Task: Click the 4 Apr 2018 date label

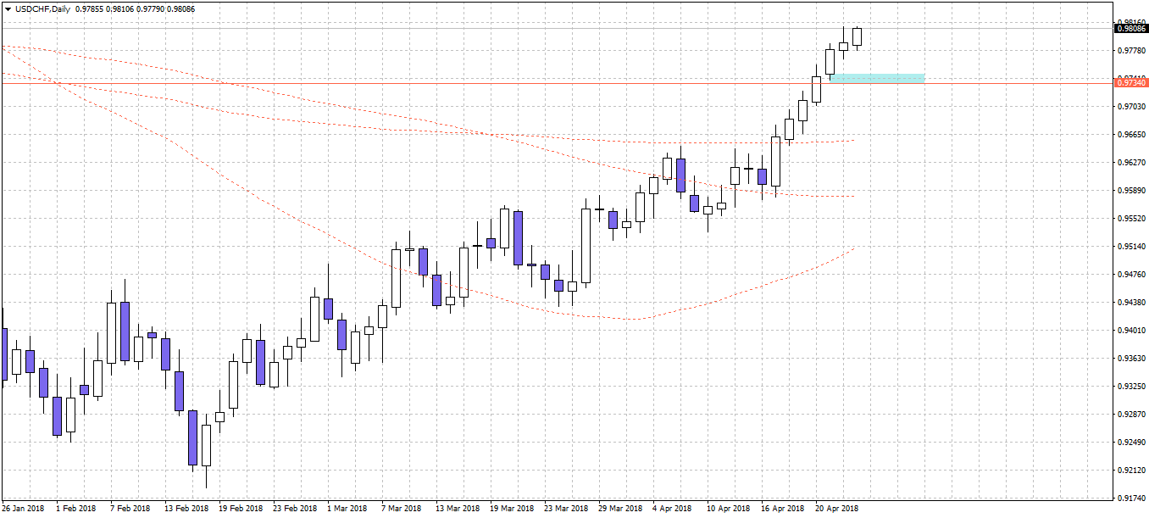Action: click(x=673, y=509)
